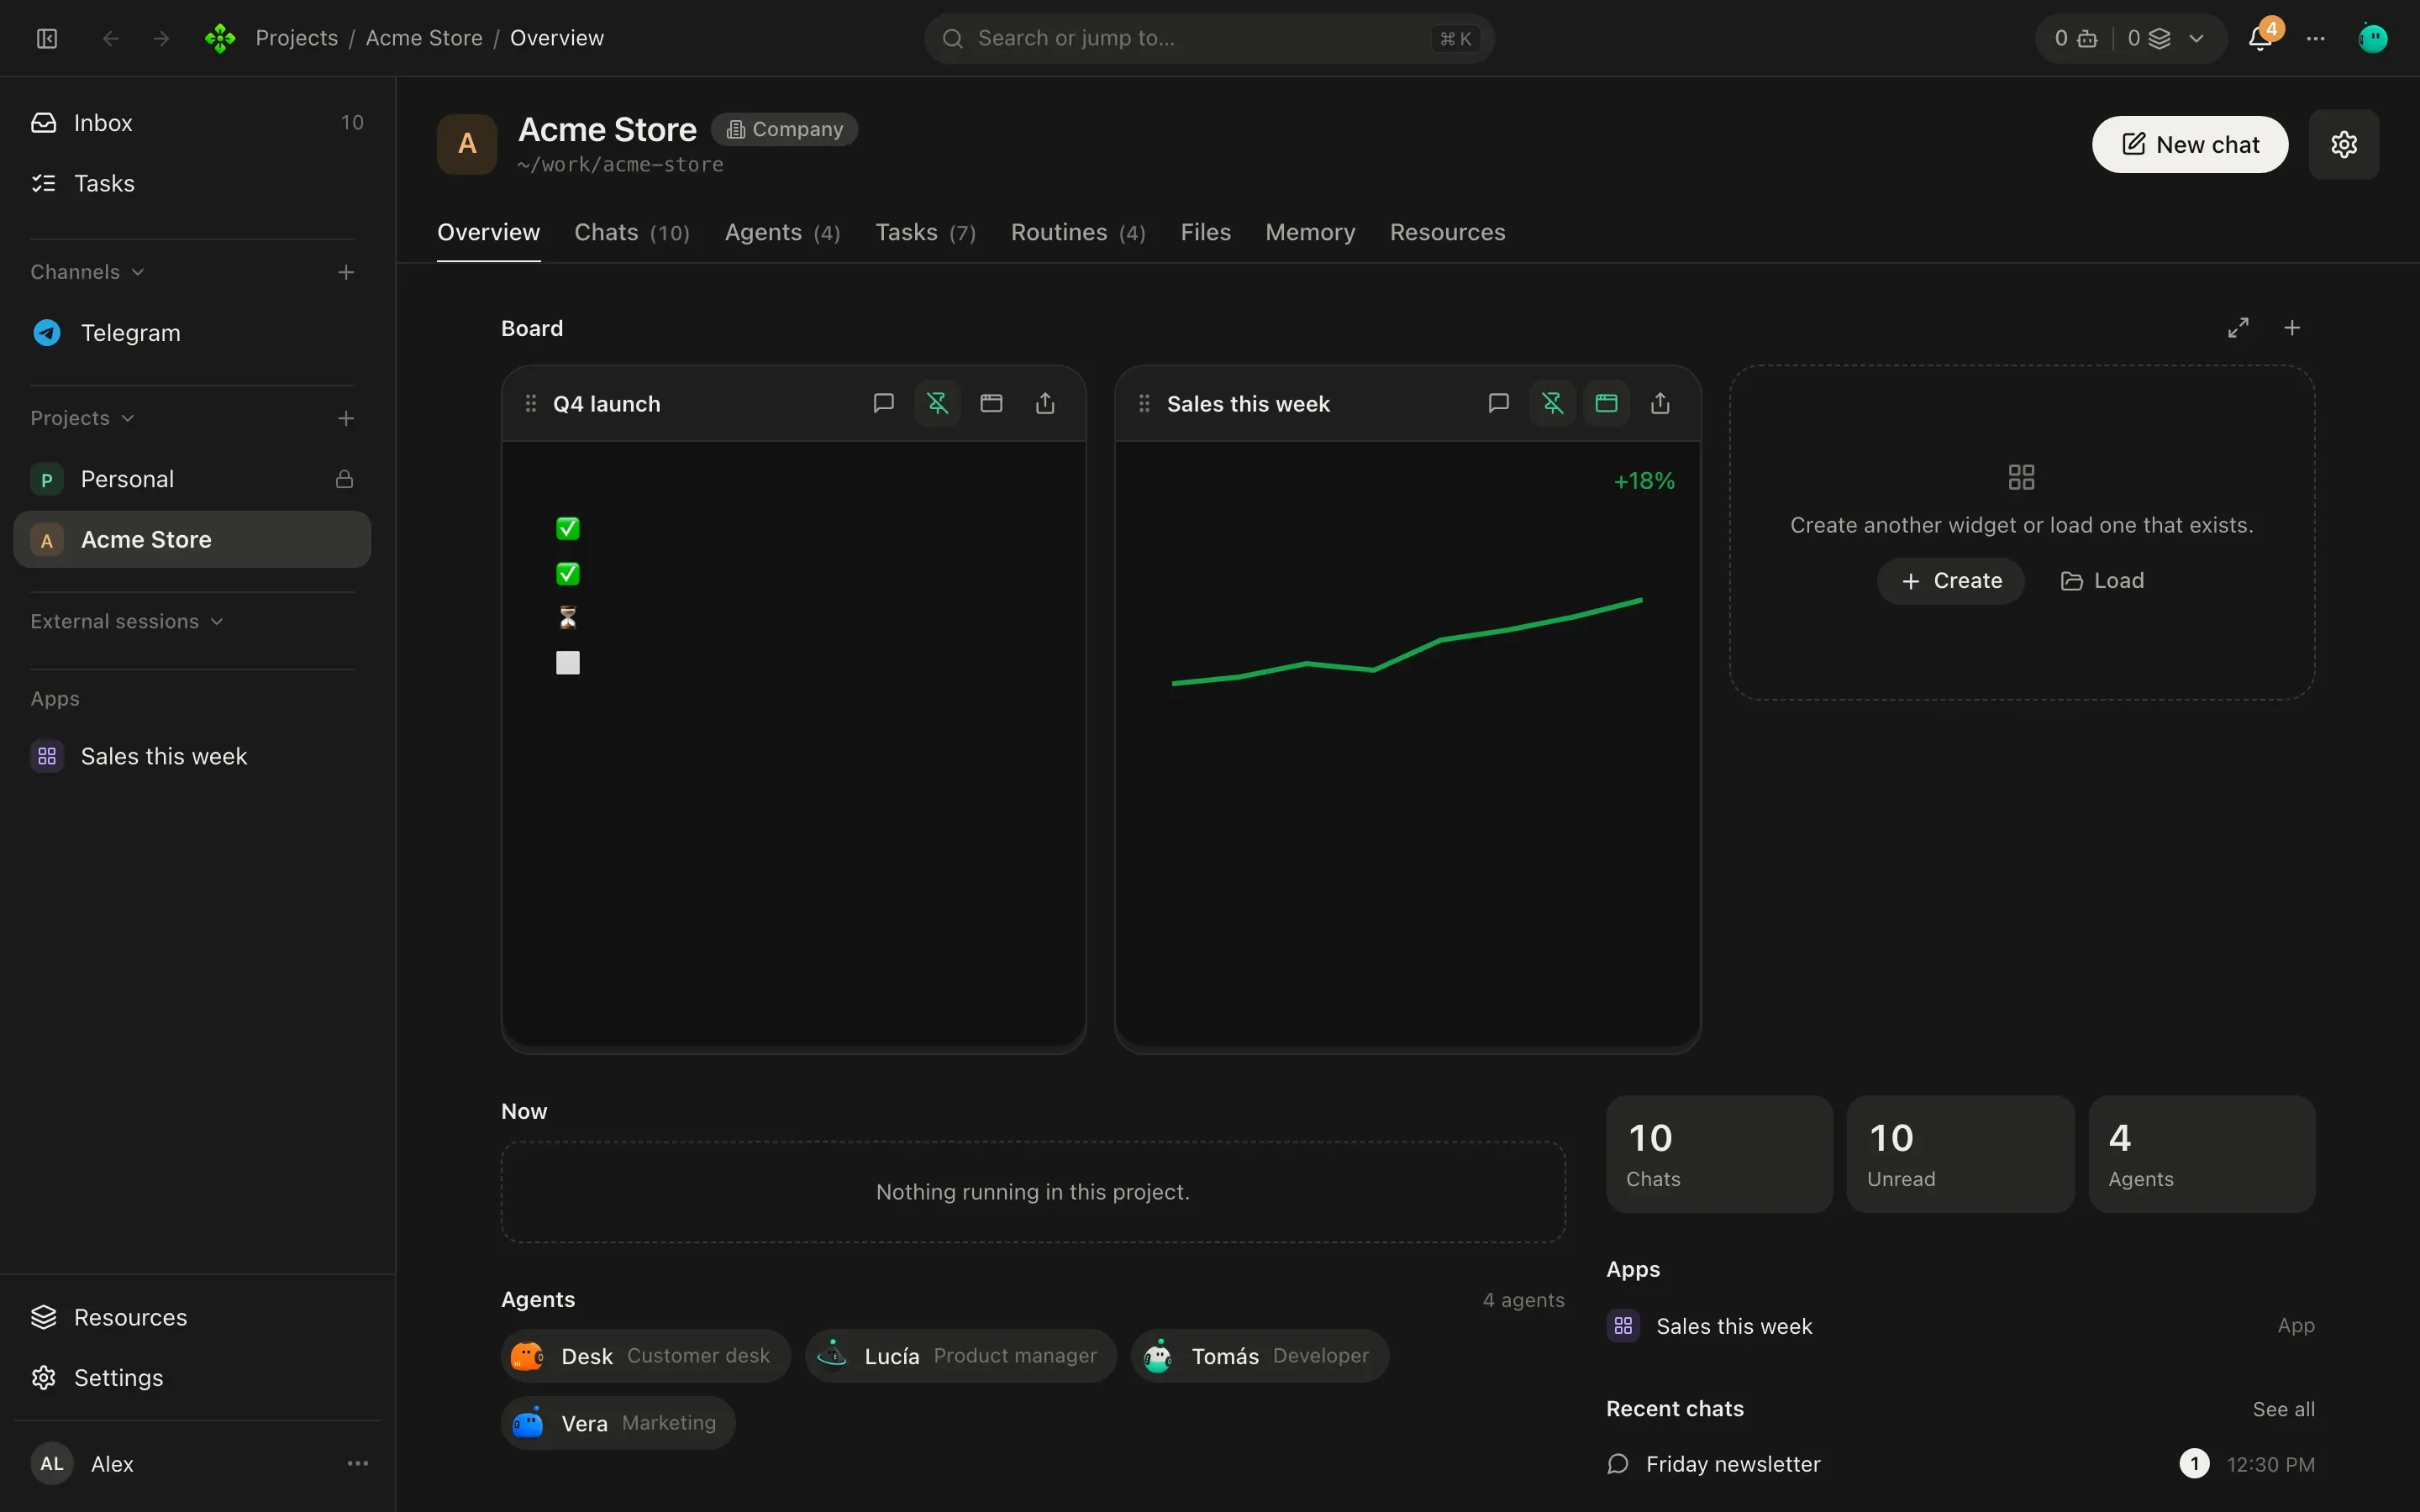Open chat for Q4 launch widget

pyautogui.click(x=883, y=403)
